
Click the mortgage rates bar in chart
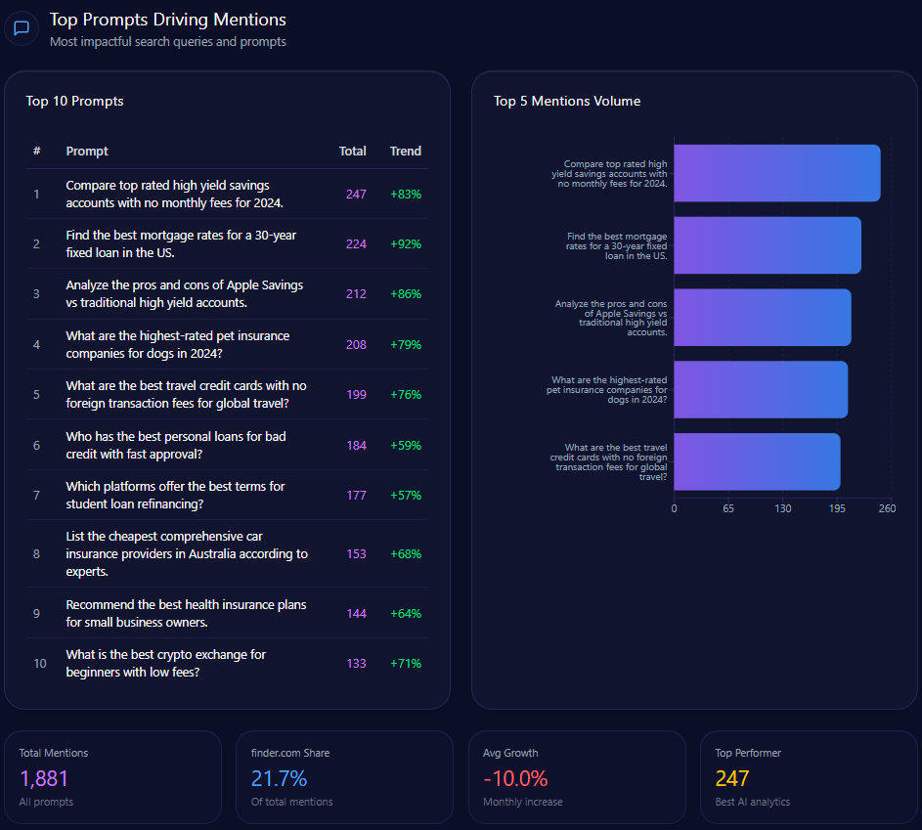pyautogui.click(x=767, y=245)
